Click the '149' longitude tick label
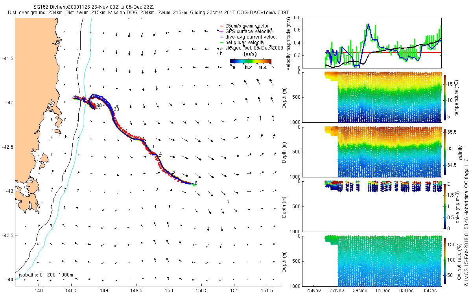 tap(104, 291)
